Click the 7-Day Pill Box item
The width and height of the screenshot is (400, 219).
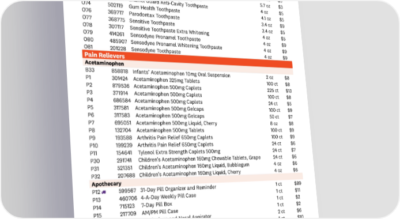coord(157,205)
